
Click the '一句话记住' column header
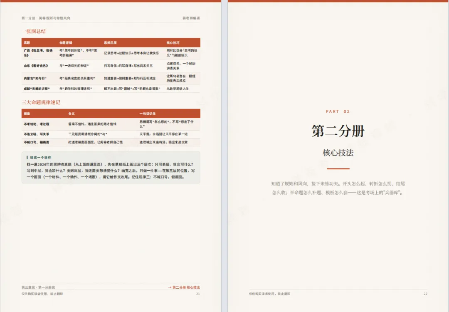(148, 114)
